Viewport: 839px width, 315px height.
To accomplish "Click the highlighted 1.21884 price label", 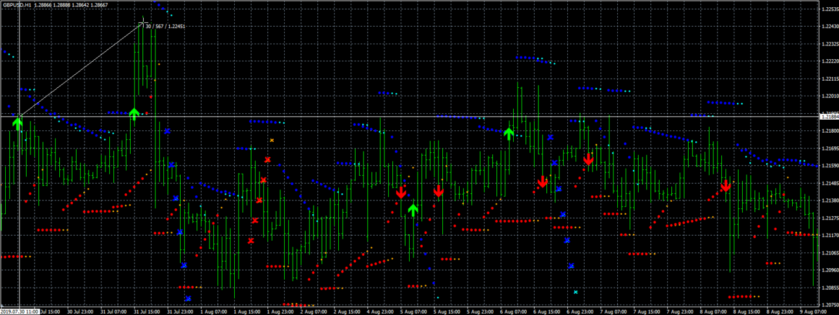I will (x=829, y=116).
